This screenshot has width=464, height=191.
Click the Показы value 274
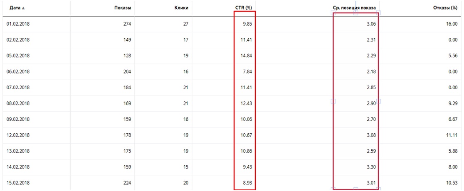pos(127,24)
